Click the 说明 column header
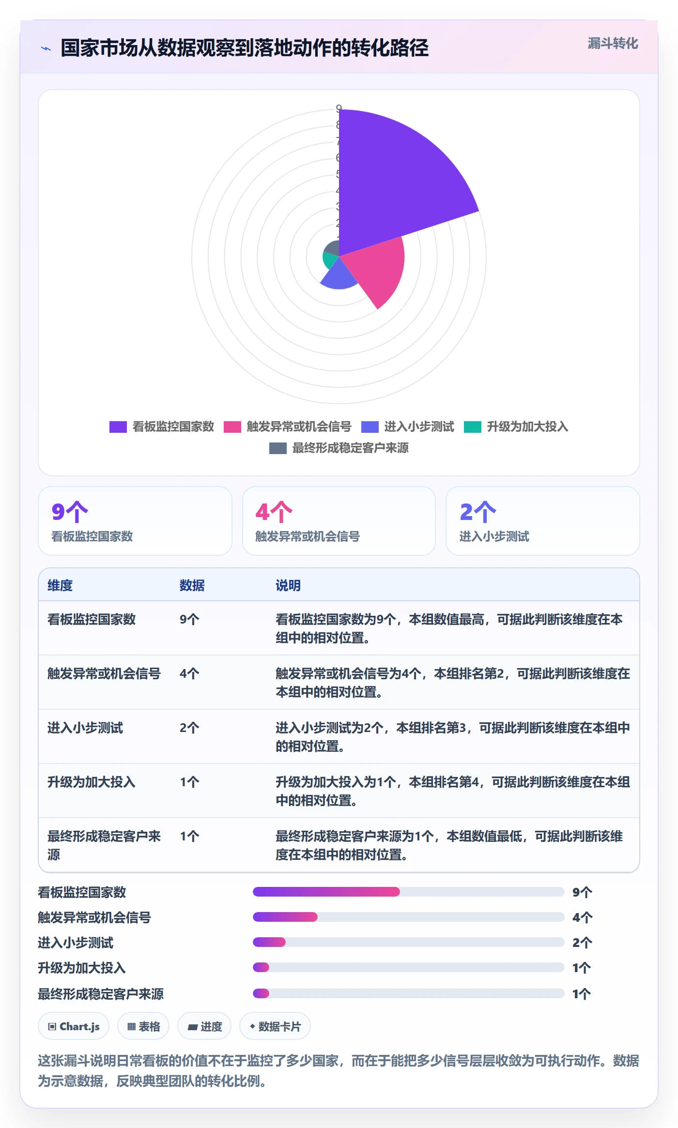 coord(288,585)
